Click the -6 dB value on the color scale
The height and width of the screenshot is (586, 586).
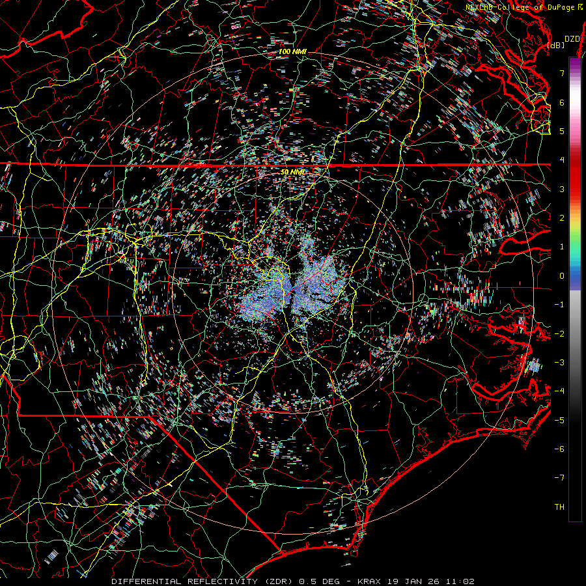pos(559,449)
